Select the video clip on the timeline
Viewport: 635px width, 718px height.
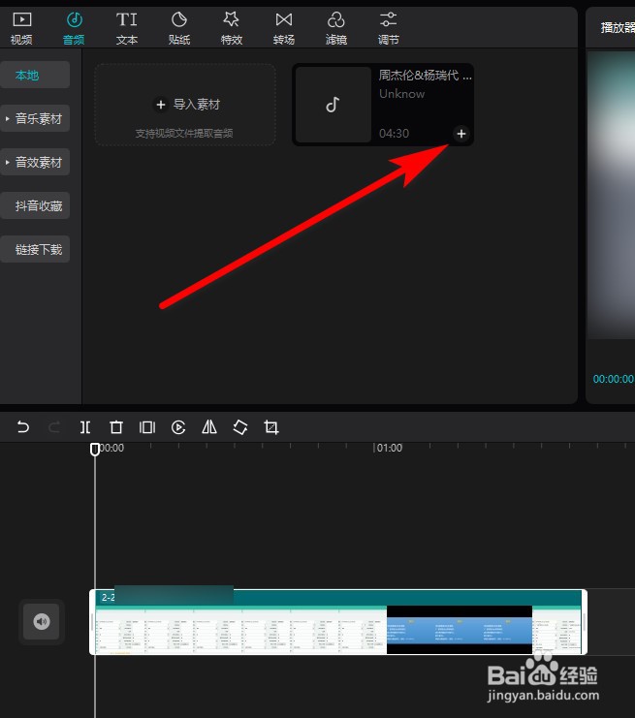[338, 622]
